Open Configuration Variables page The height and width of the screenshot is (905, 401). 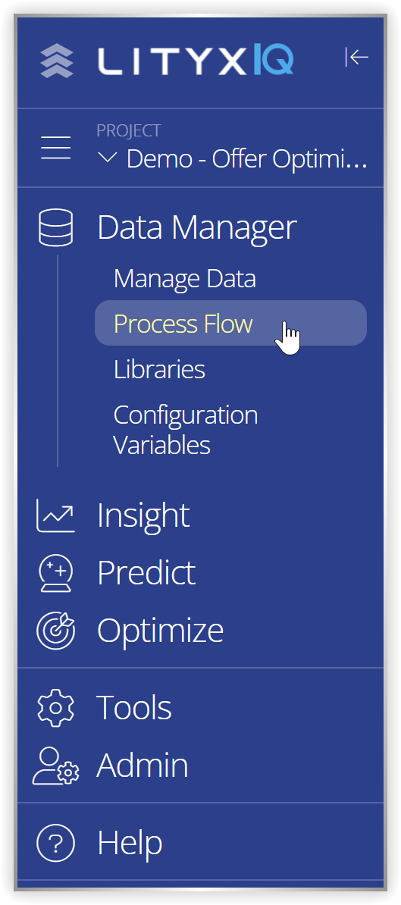click(185, 430)
